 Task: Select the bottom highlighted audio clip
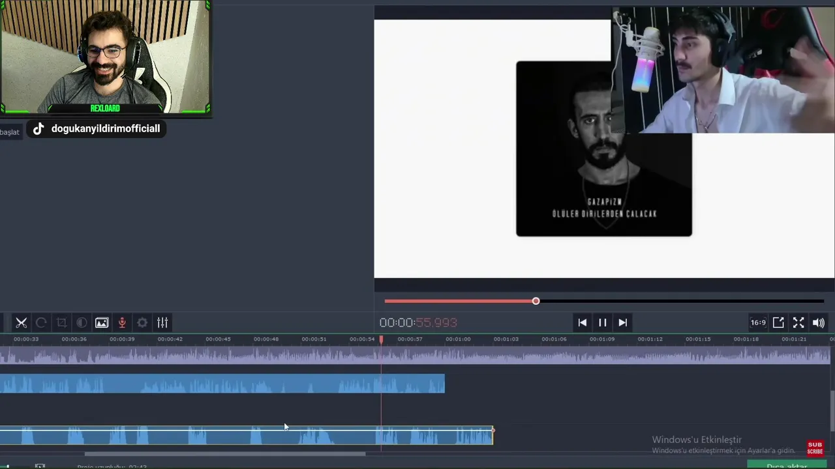[246, 435]
